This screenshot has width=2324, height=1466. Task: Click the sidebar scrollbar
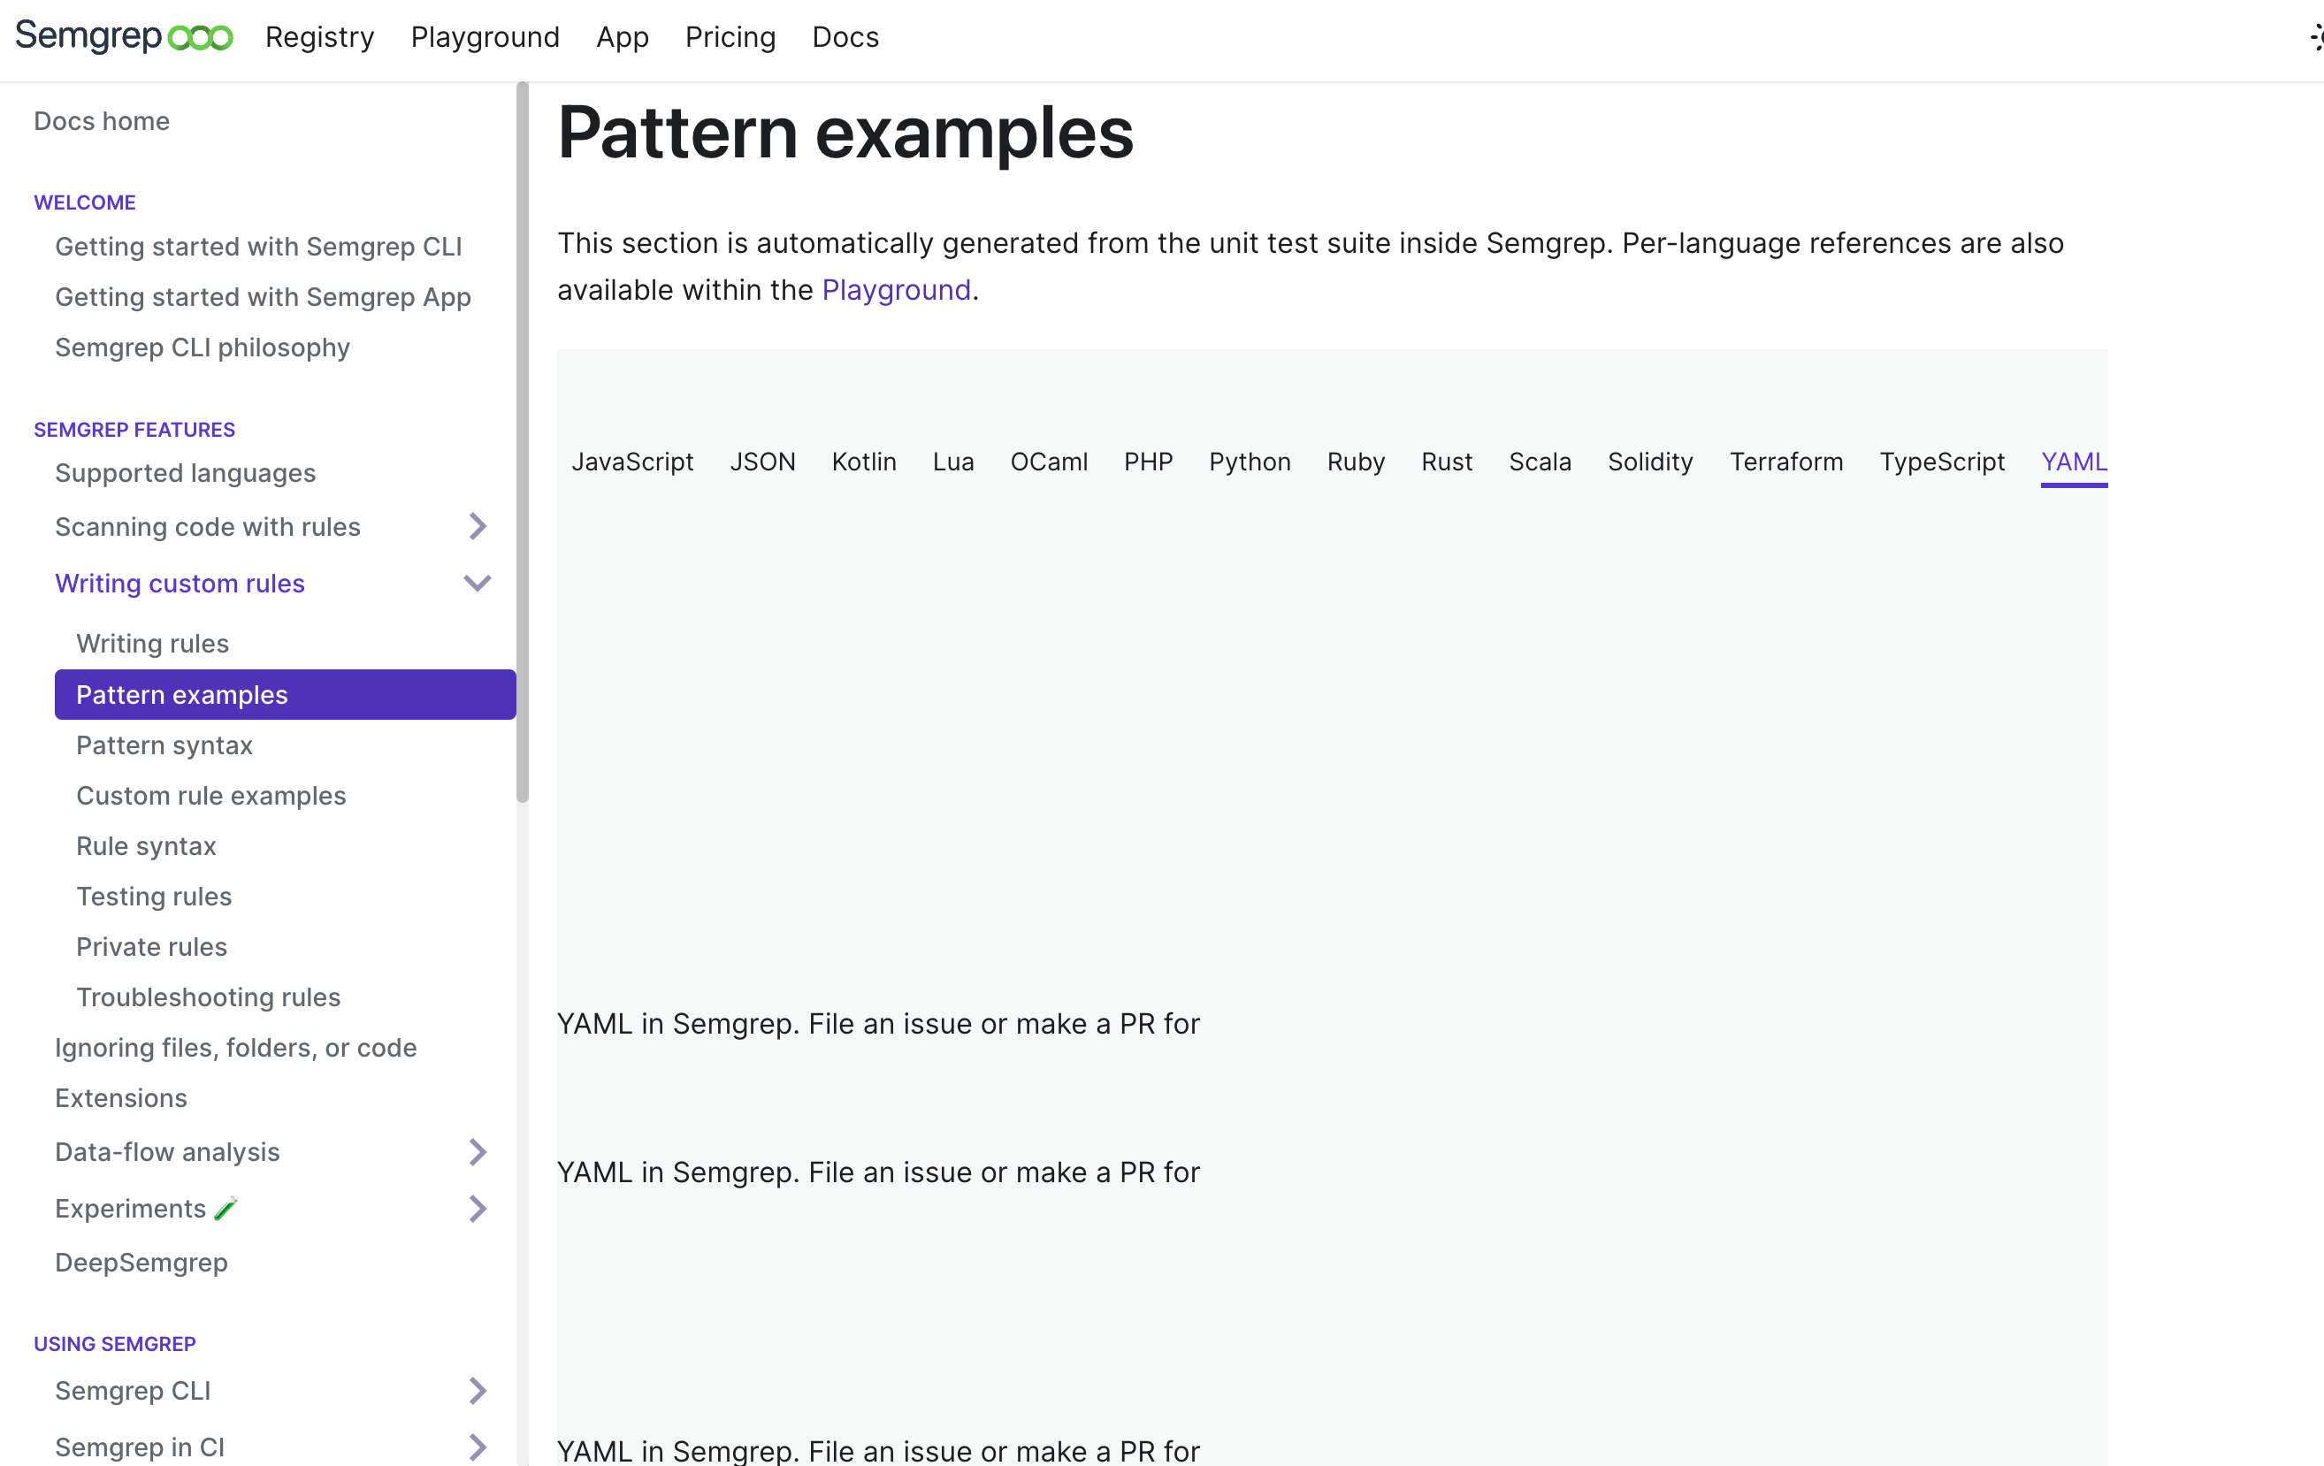tap(522, 434)
